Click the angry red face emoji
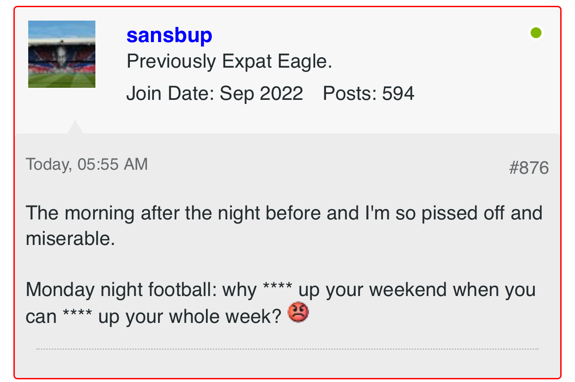 [298, 313]
